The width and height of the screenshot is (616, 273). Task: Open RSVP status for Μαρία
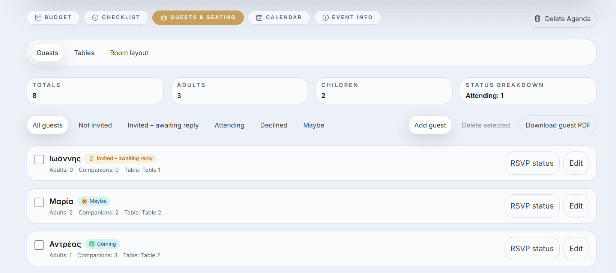pos(532,206)
